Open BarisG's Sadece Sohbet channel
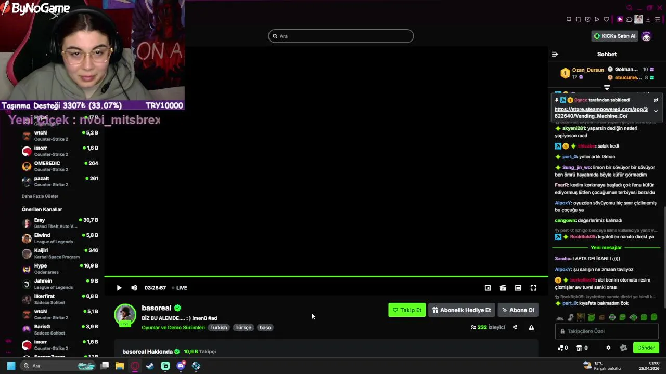 (x=60, y=330)
